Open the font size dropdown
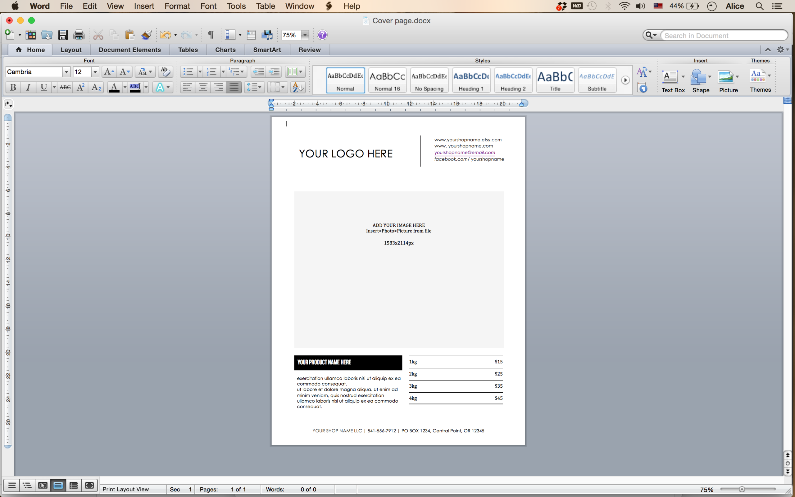 [x=95, y=72]
